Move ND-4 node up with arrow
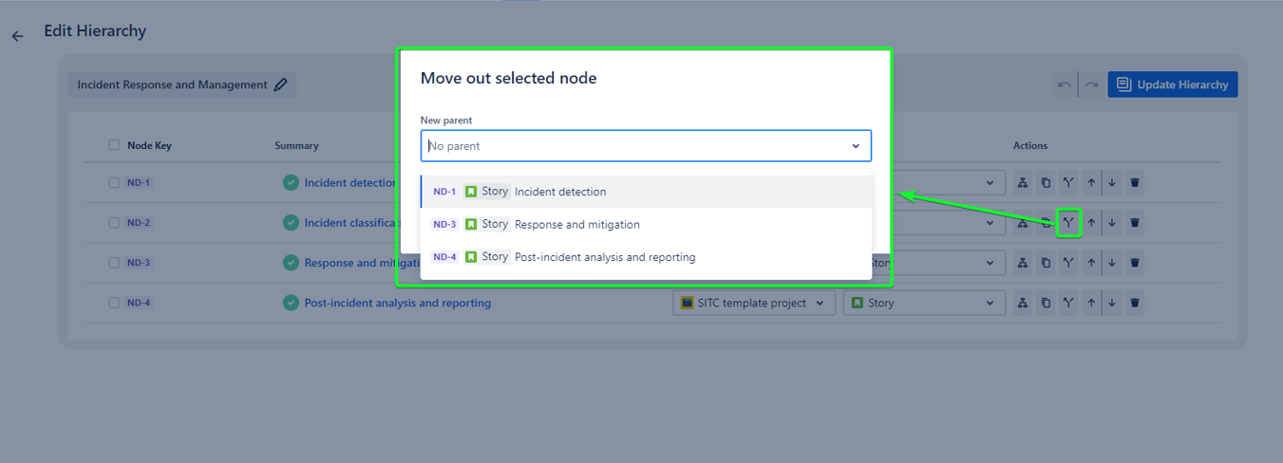This screenshot has height=463, width=1283. coord(1091,304)
